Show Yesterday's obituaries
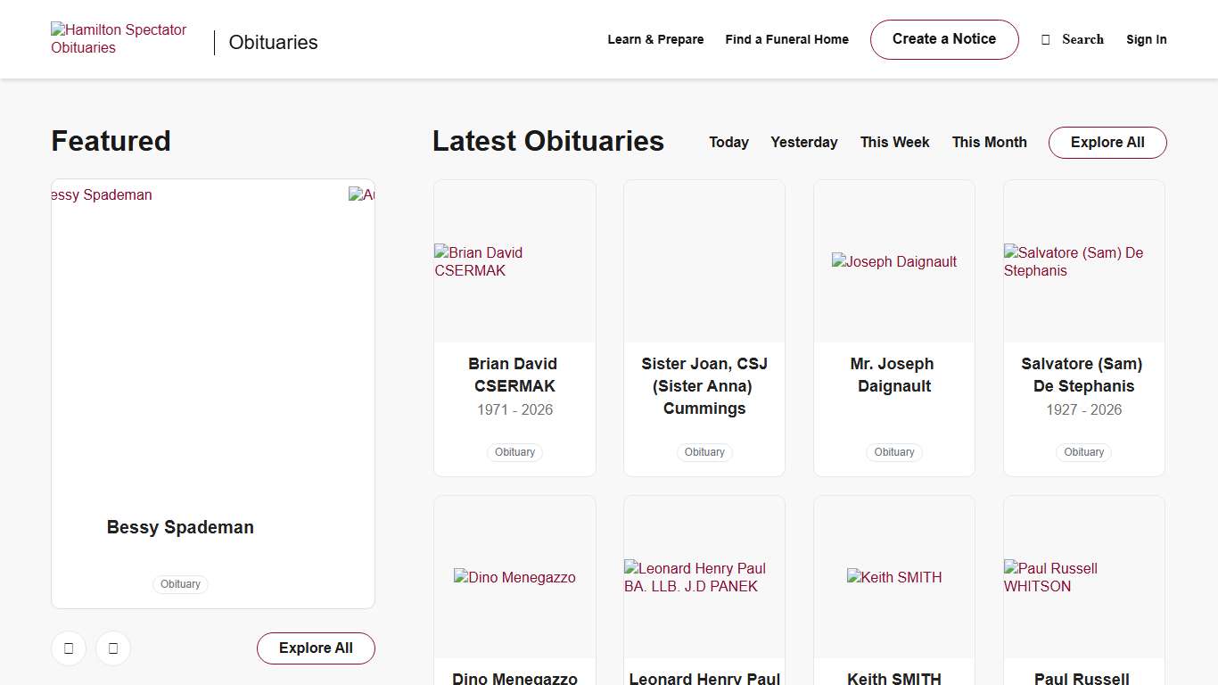1218x685 pixels. tap(803, 143)
